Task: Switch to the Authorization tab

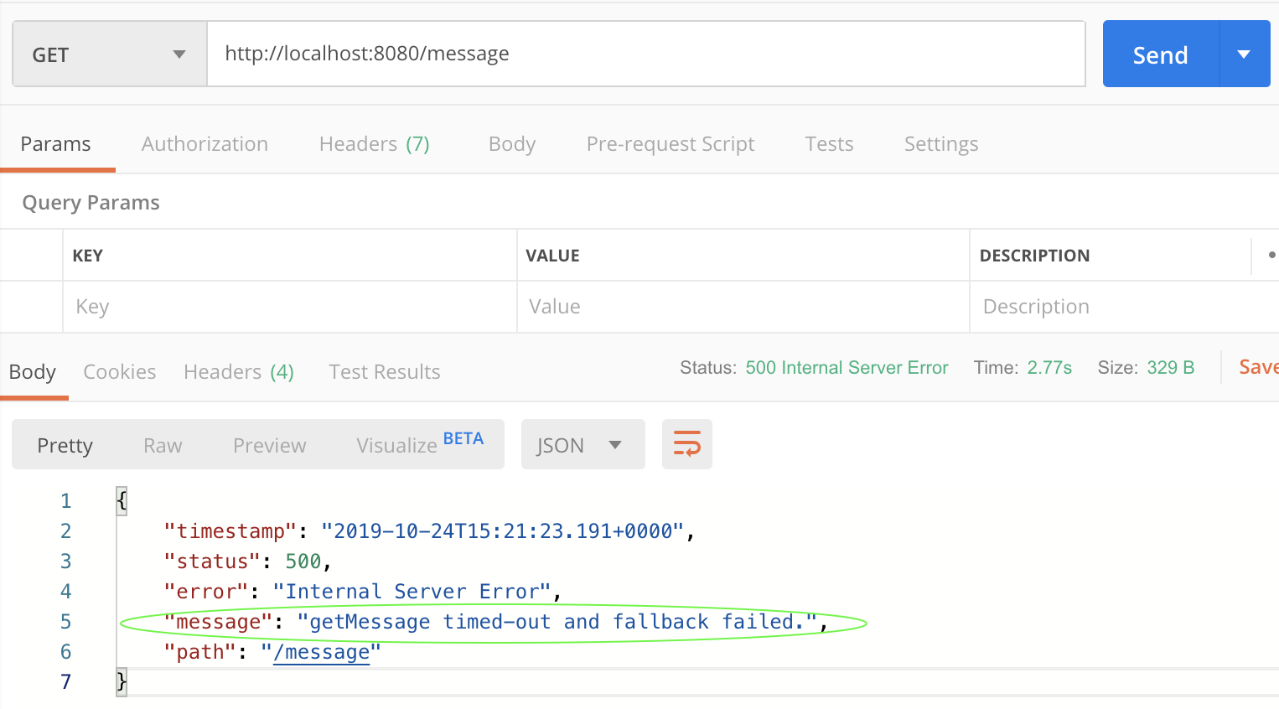Action: [205, 144]
